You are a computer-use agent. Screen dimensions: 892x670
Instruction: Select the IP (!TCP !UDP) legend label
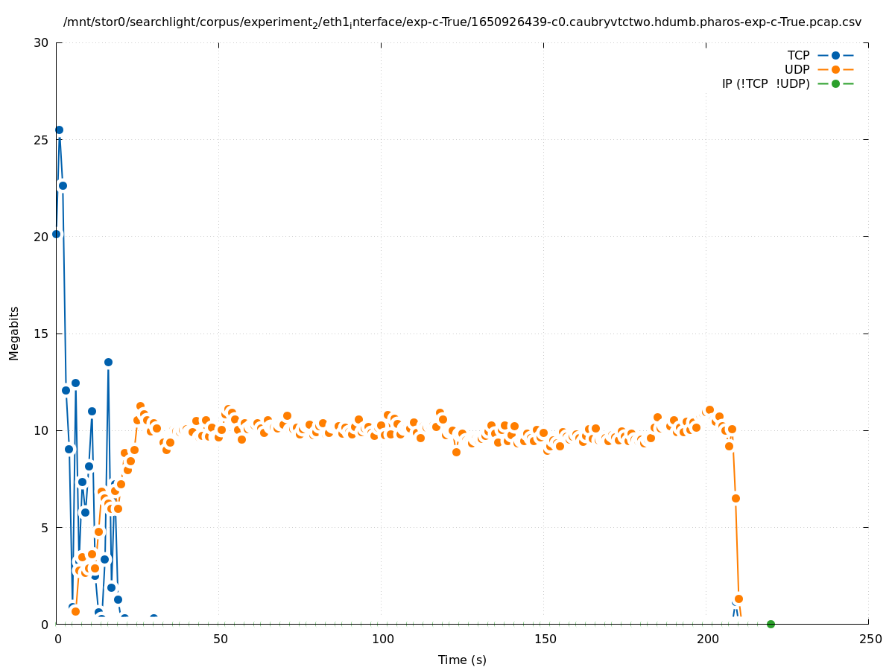pos(765,84)
